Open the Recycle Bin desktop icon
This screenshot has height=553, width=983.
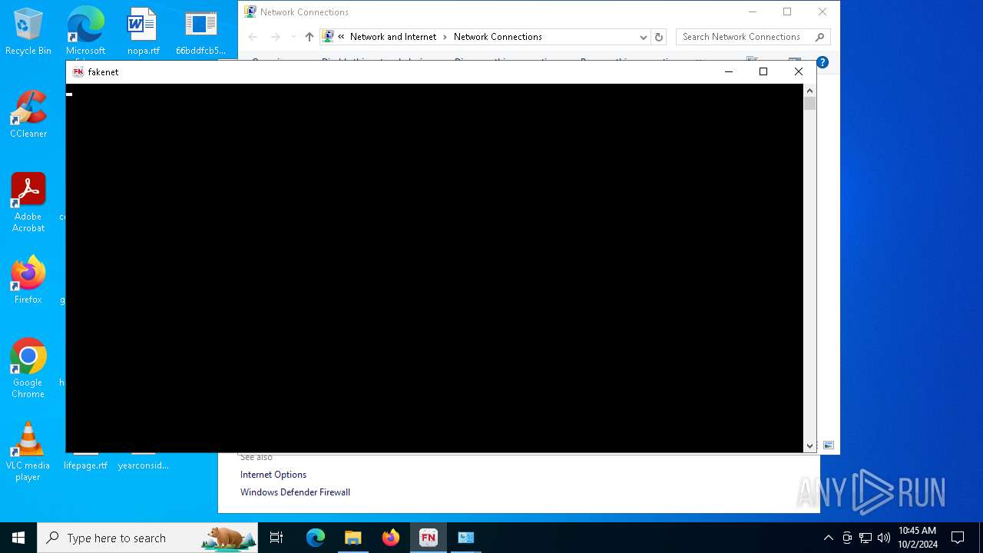(x=28, y=31)
